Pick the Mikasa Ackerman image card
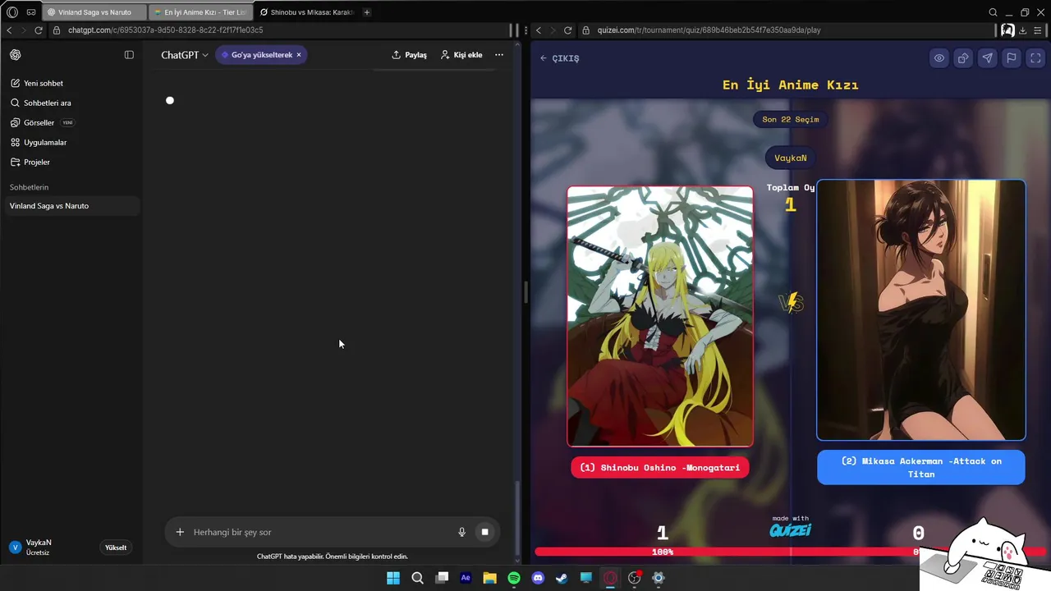1051x591 pixels. click(x=921, y=310)
